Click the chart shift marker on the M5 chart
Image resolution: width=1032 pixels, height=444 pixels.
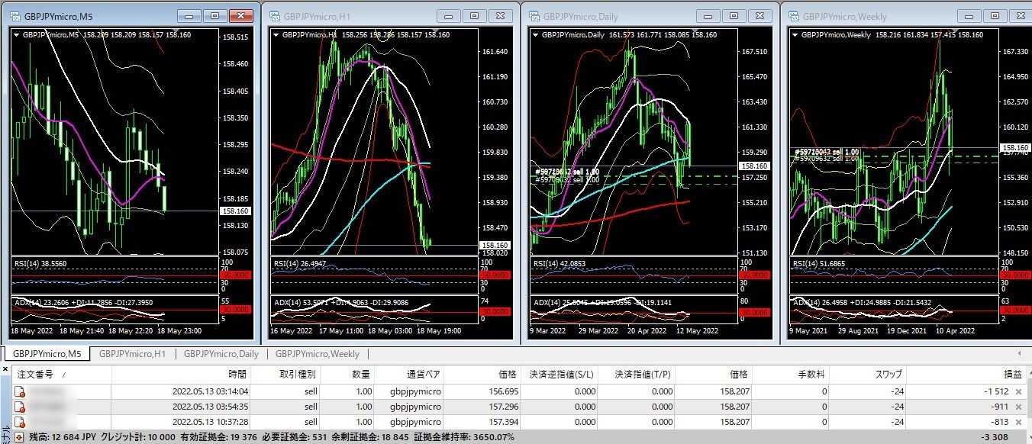(x=175, y=31)
